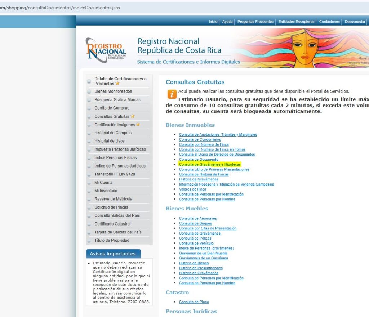
Task: Open the Consulta de Condominios link
Action: click(x=200, y=139)
